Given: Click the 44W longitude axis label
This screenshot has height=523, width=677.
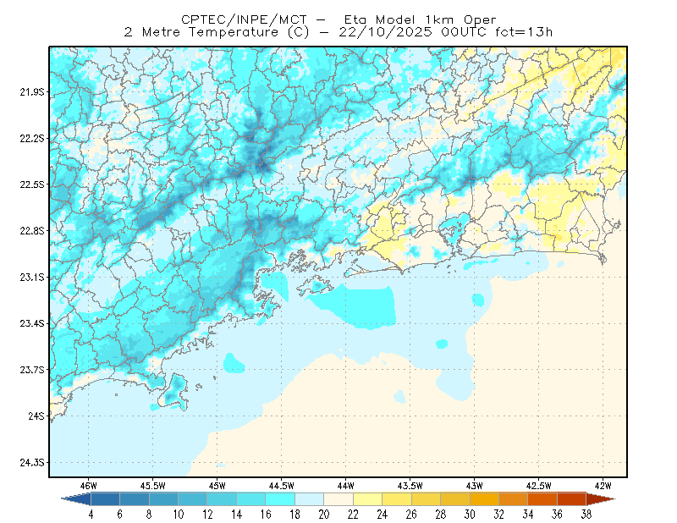Looking at the screenshot, I should coord(345,486).
